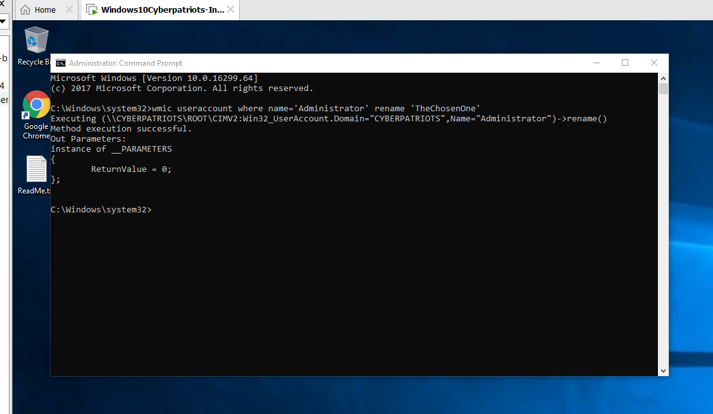Click the Command Prompt scrollbar thumb
Image resolution: width=713 pixels, height=414 pixels.
663,88
